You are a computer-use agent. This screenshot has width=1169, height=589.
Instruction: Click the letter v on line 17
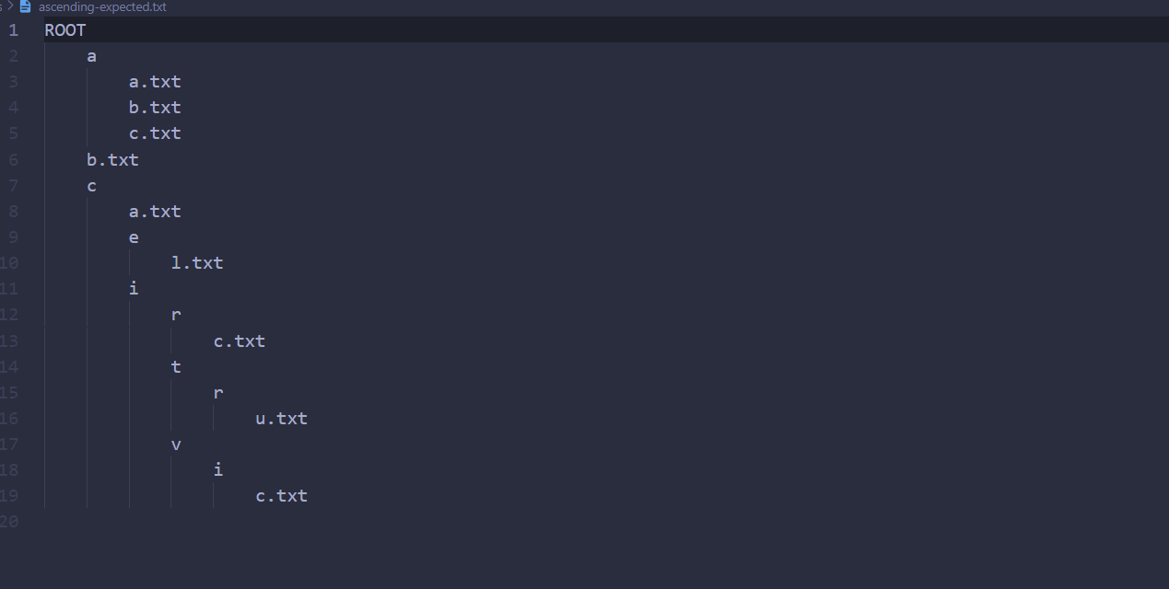(x=176, y=445)
